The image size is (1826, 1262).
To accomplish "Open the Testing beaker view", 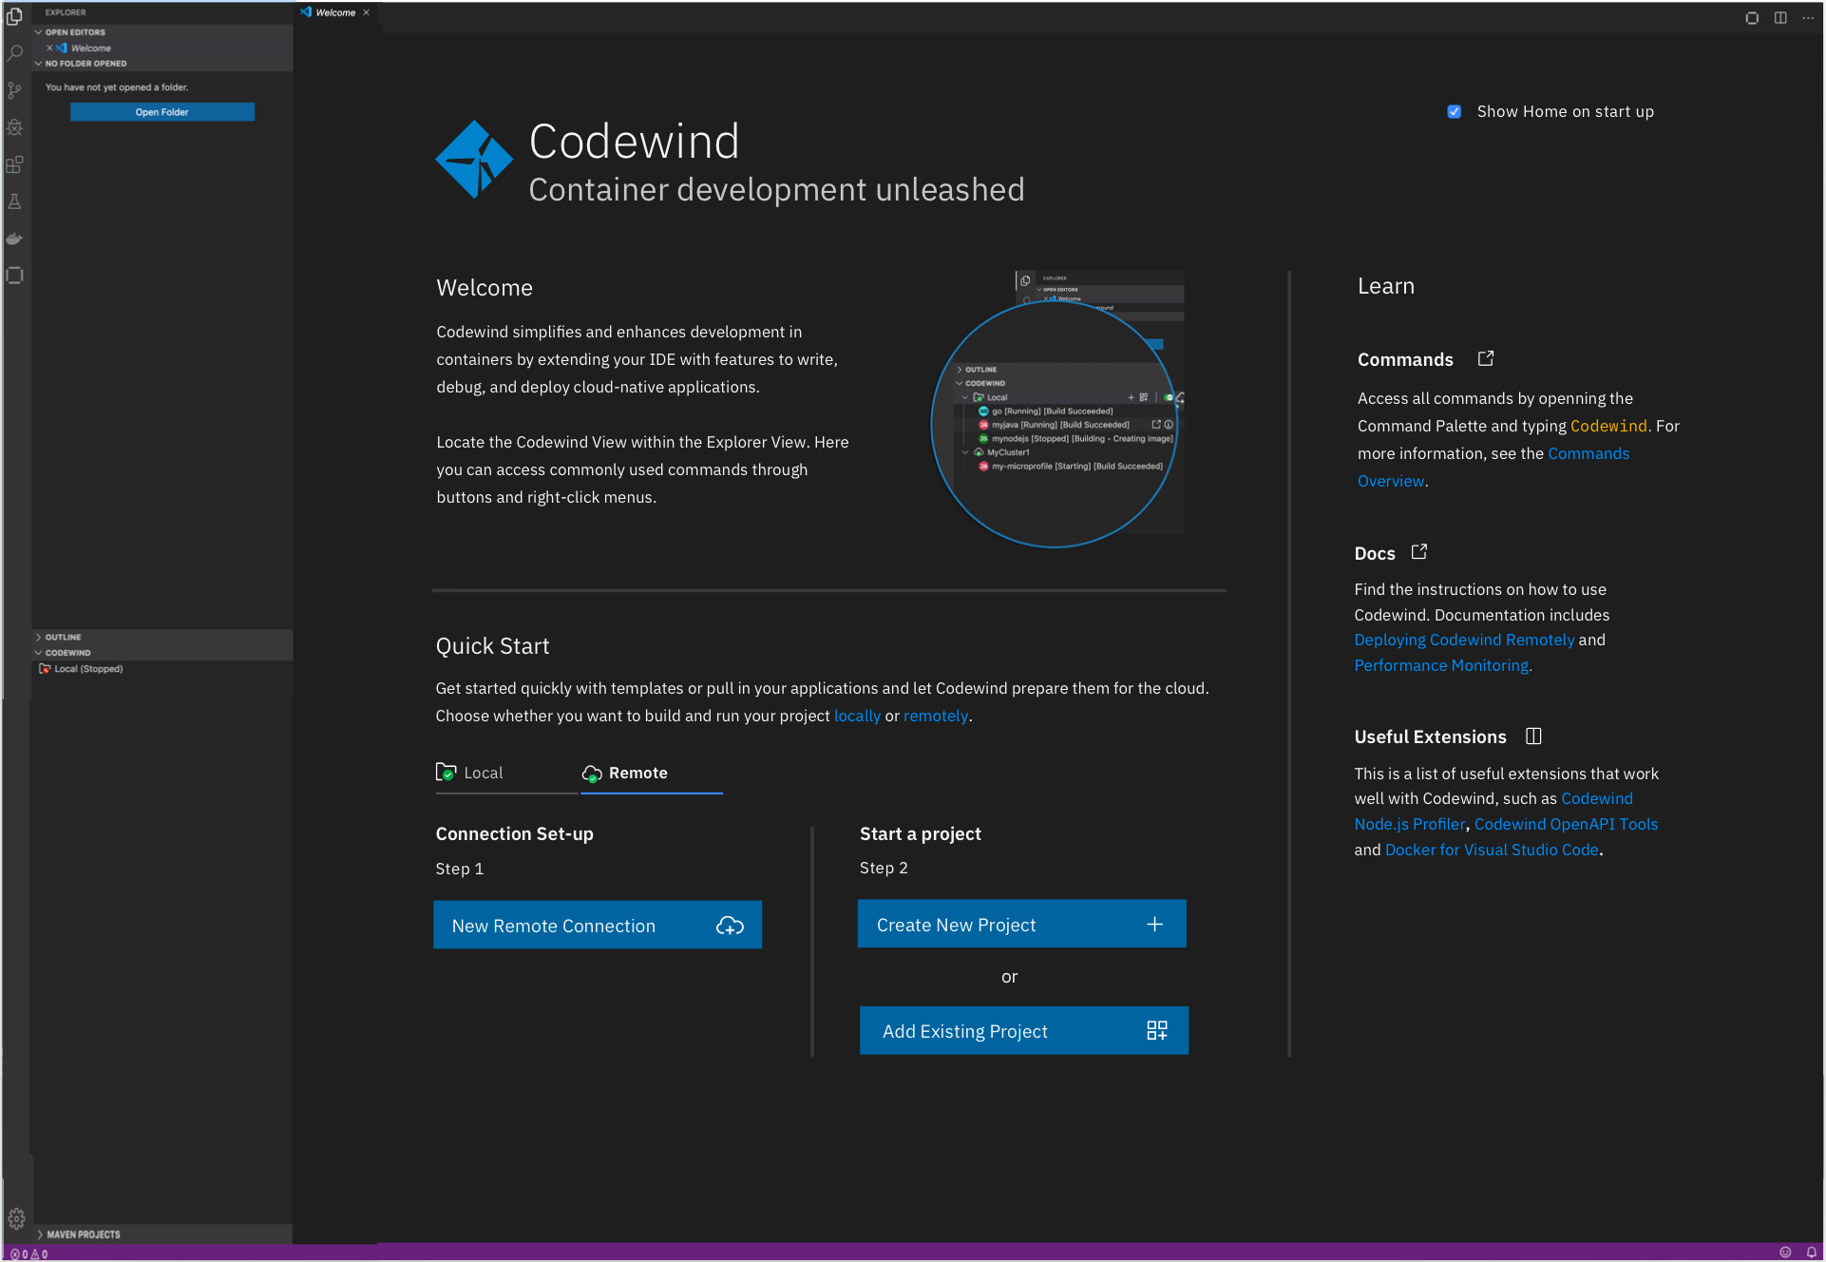I will pos(14,201).
